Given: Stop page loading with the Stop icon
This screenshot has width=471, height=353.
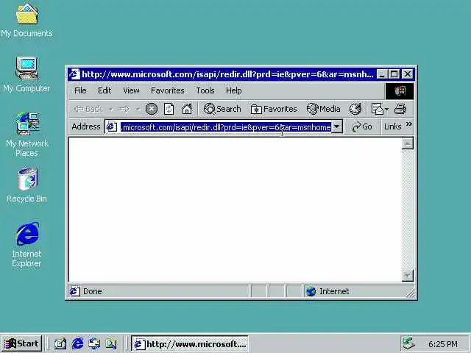Looking at the screenshot, I should (152, 109).
